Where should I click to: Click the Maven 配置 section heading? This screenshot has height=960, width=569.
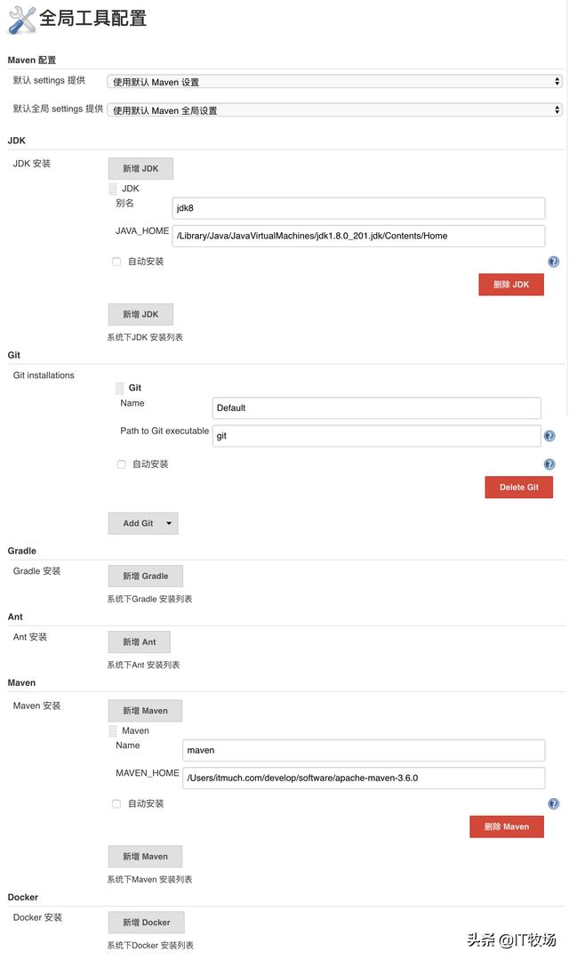point(32,60)
